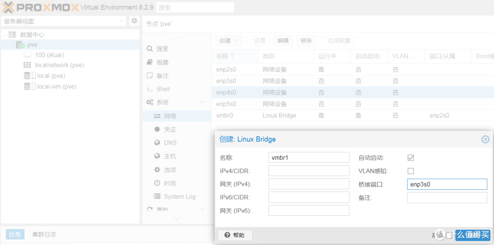Click the arrows icon beside 网络

pos(157,116)
